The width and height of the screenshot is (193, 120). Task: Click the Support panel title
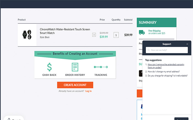point(167,44)
